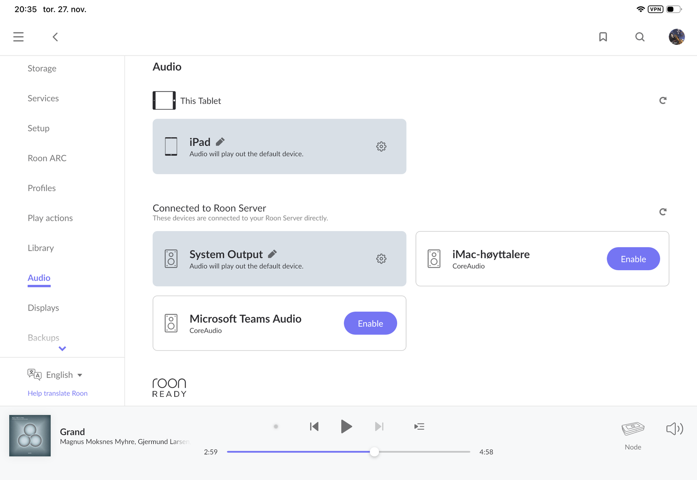Follow the Help translate Roon link
This screenshot has height=480, width=697.
tap(58, 393)
